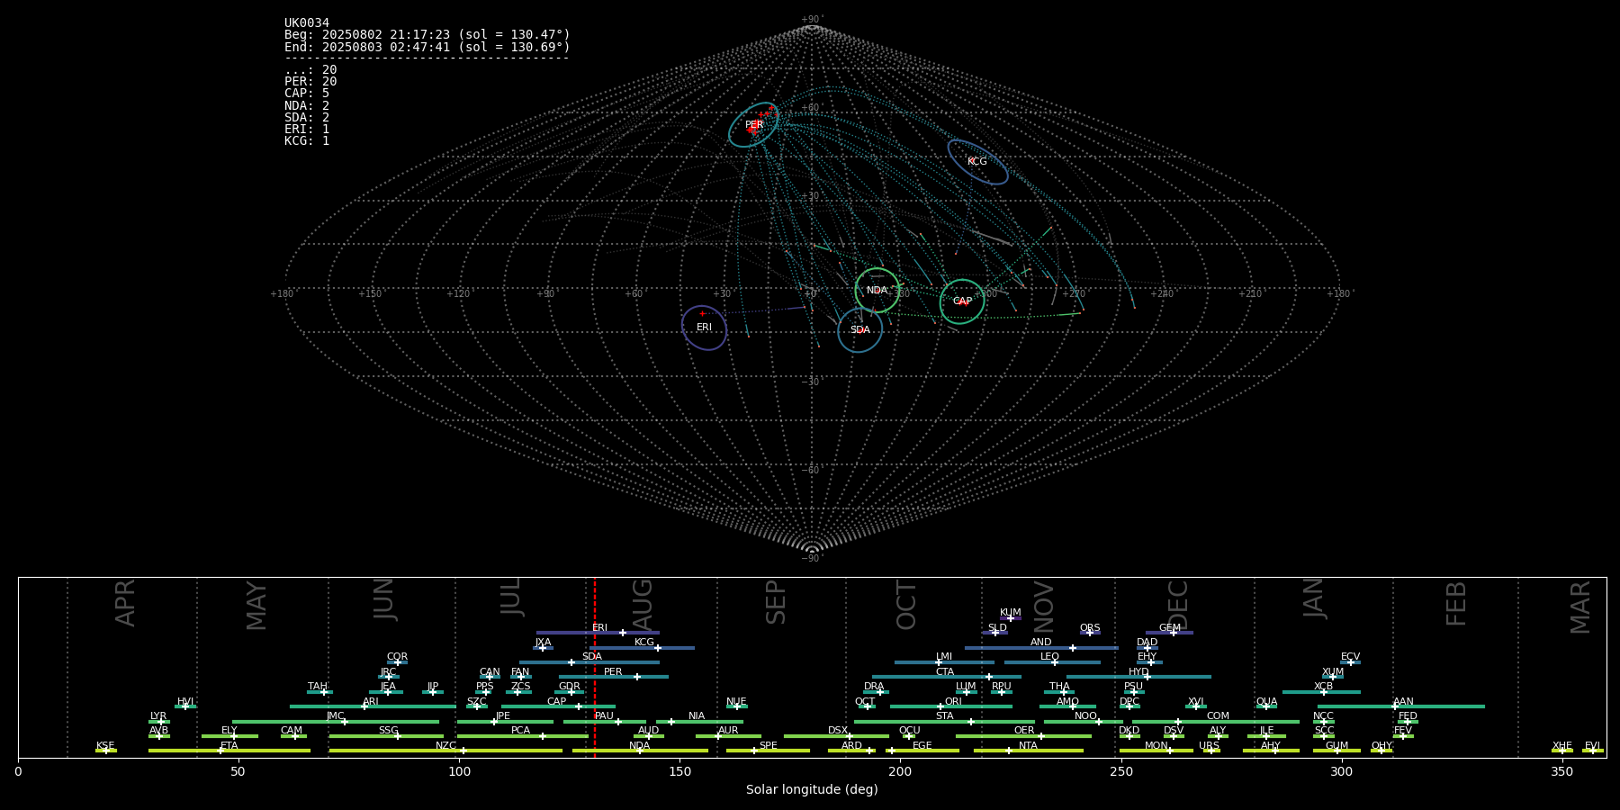
Task: Click the KCG shower bar in timeline
Action: [x=642, y=648]
